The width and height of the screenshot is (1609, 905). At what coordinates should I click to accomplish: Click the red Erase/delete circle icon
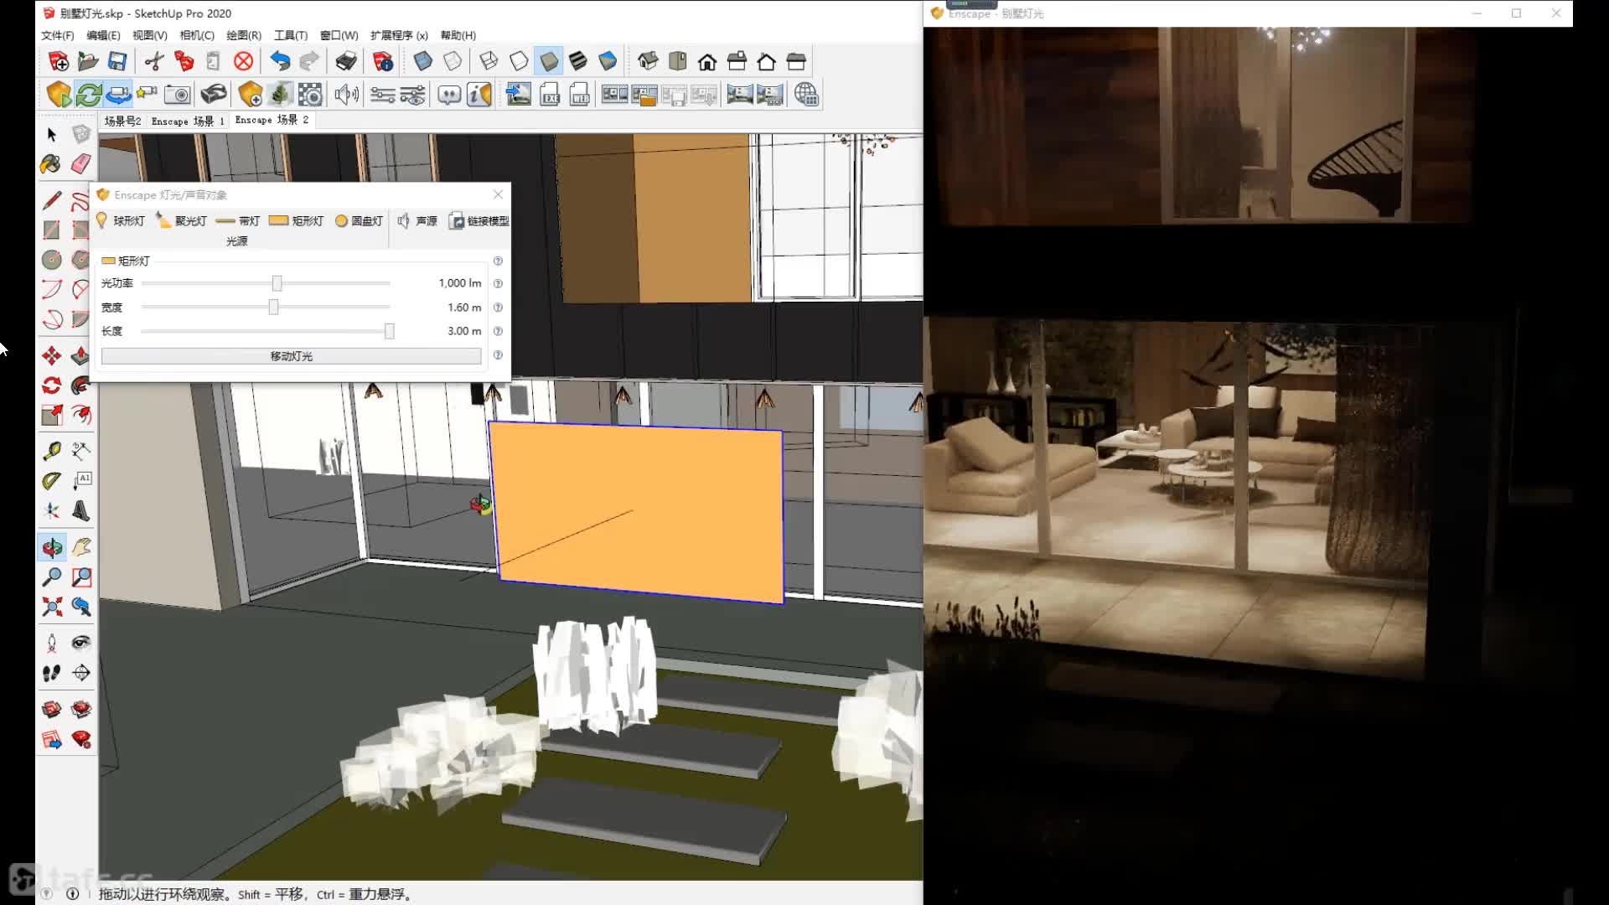click(x=243, y=61)
